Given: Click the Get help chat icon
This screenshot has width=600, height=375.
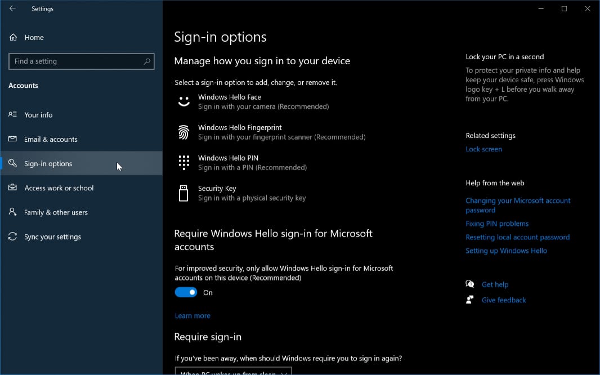Looking at the screenshot, I should tap(470, 284).
